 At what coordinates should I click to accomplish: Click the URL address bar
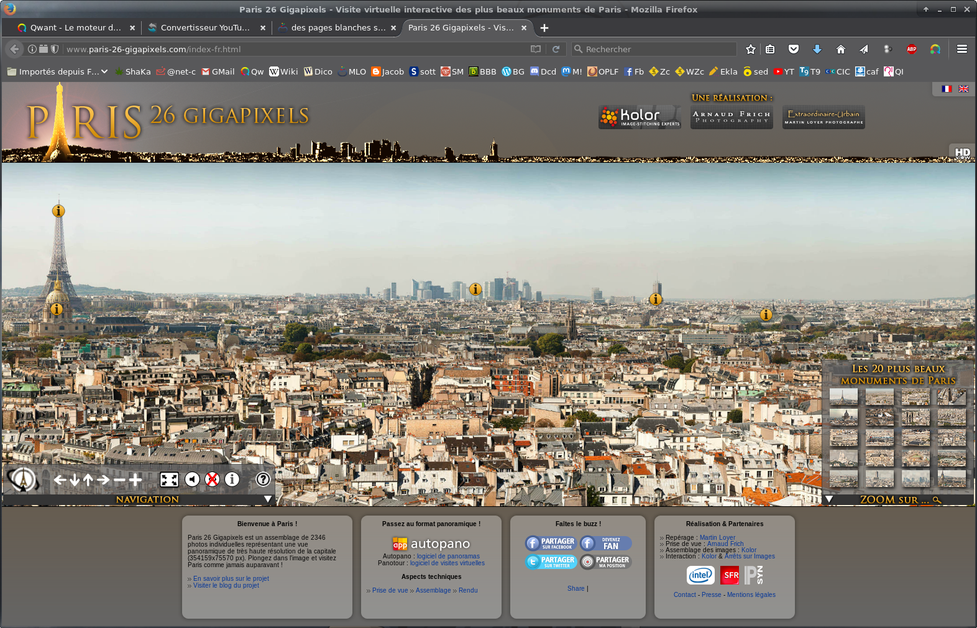[x=295, y=49]
